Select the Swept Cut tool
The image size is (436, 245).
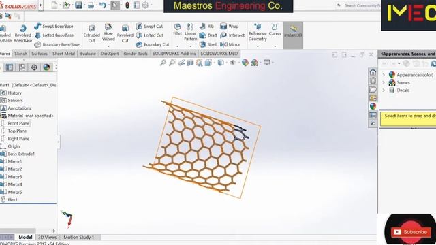[149, 27]
